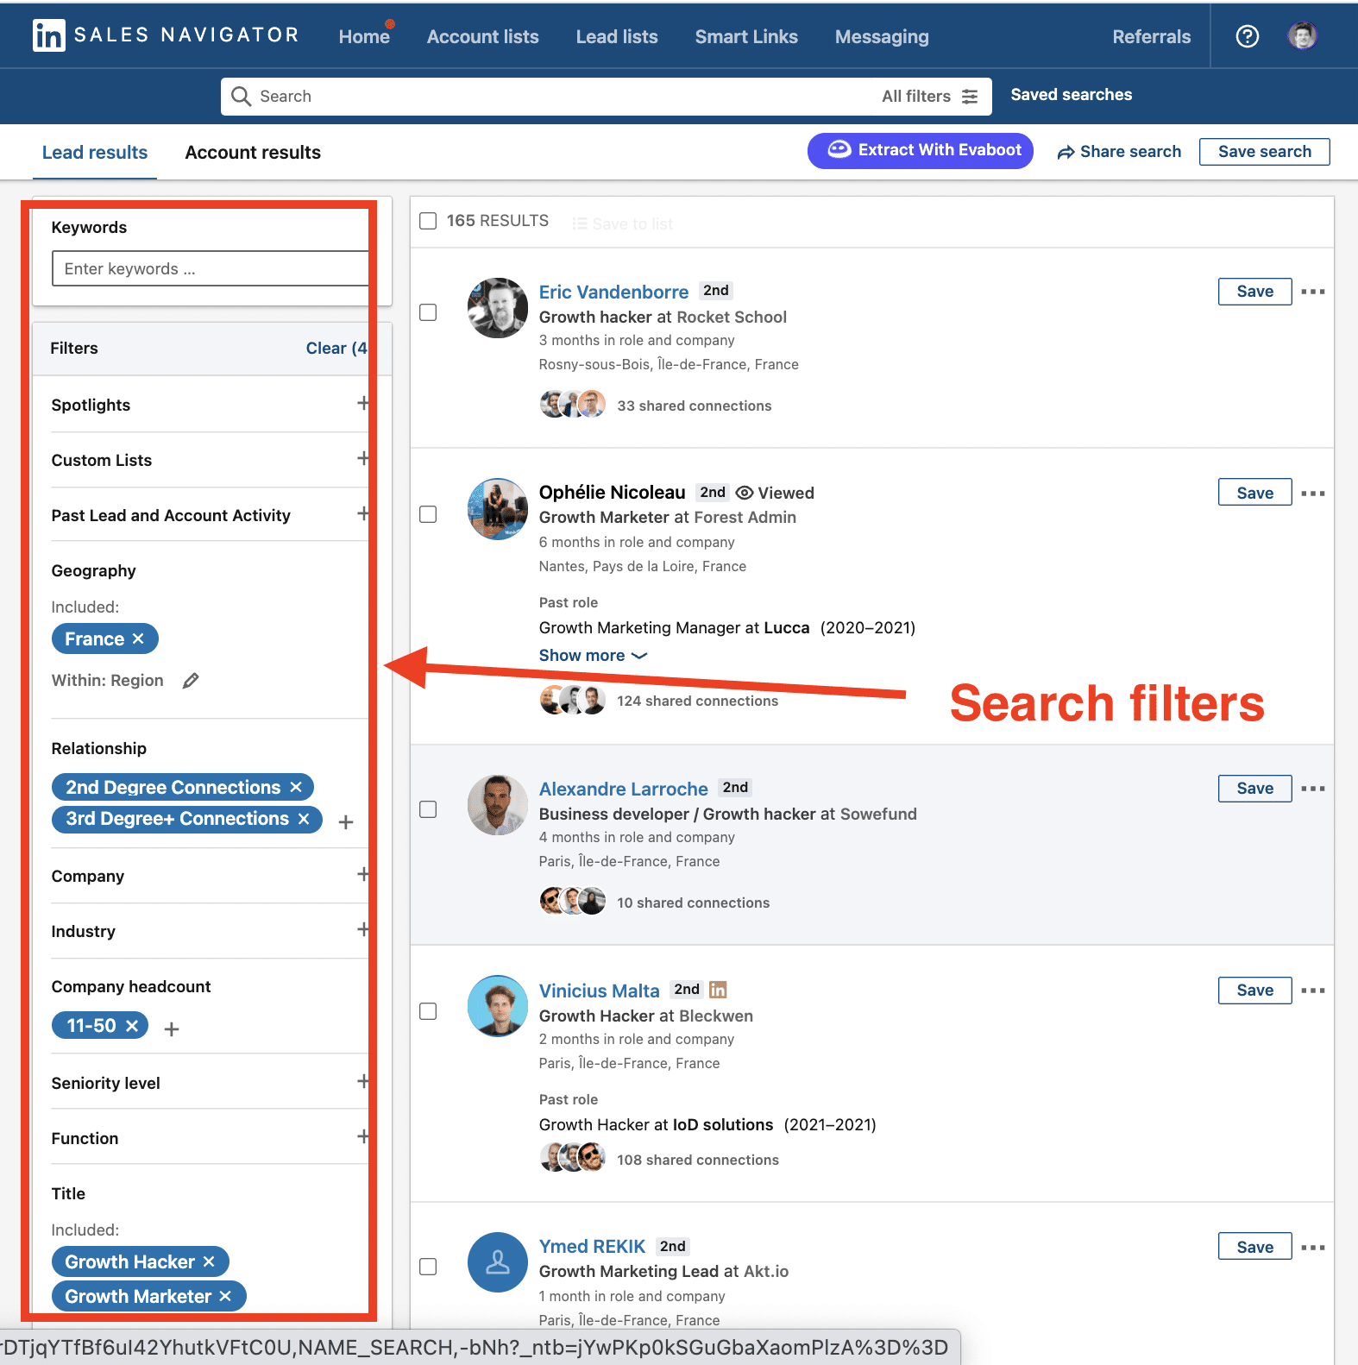This screenshot has width=1358, height=1365.
Task: Select Alexandre Larroche's result checkbox
Action: [x=428, y=809]
